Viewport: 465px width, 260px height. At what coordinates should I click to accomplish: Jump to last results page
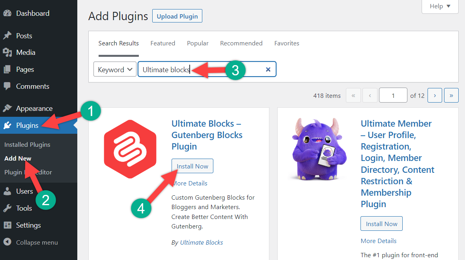451,95
